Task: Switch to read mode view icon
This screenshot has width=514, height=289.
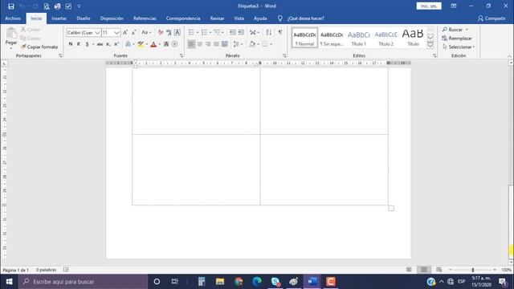Action: 409,270
